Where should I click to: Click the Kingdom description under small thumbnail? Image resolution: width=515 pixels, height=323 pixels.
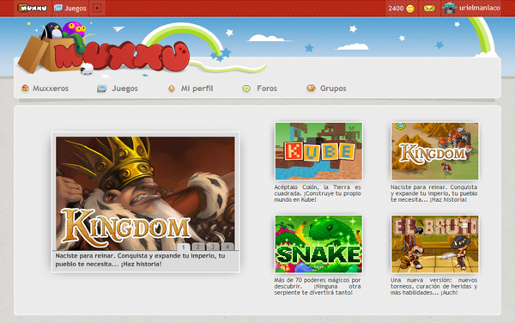(433, 193)
